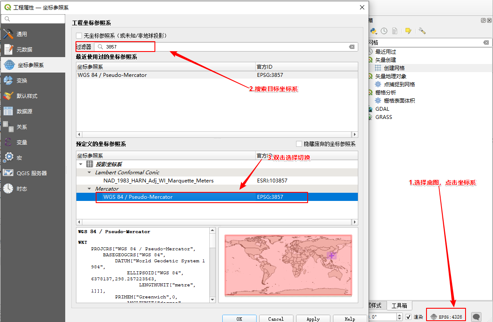Enable the 无坐标参照系 checkbox

(79, 36)
